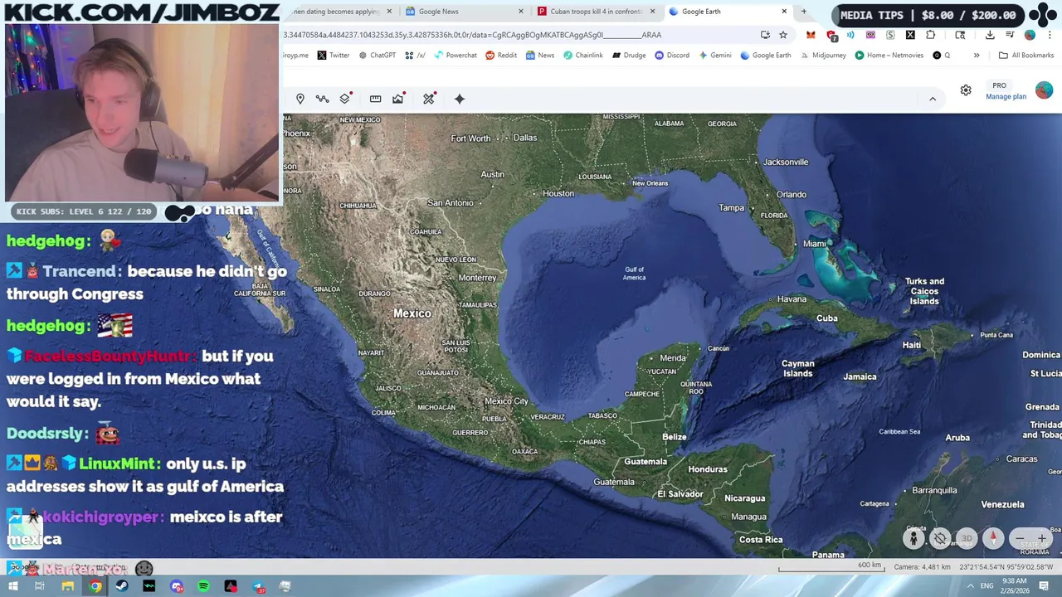Open Steam from the taskbar
Image resolution: width=1062 pixels, height=597 pixels.
(122, 586)
